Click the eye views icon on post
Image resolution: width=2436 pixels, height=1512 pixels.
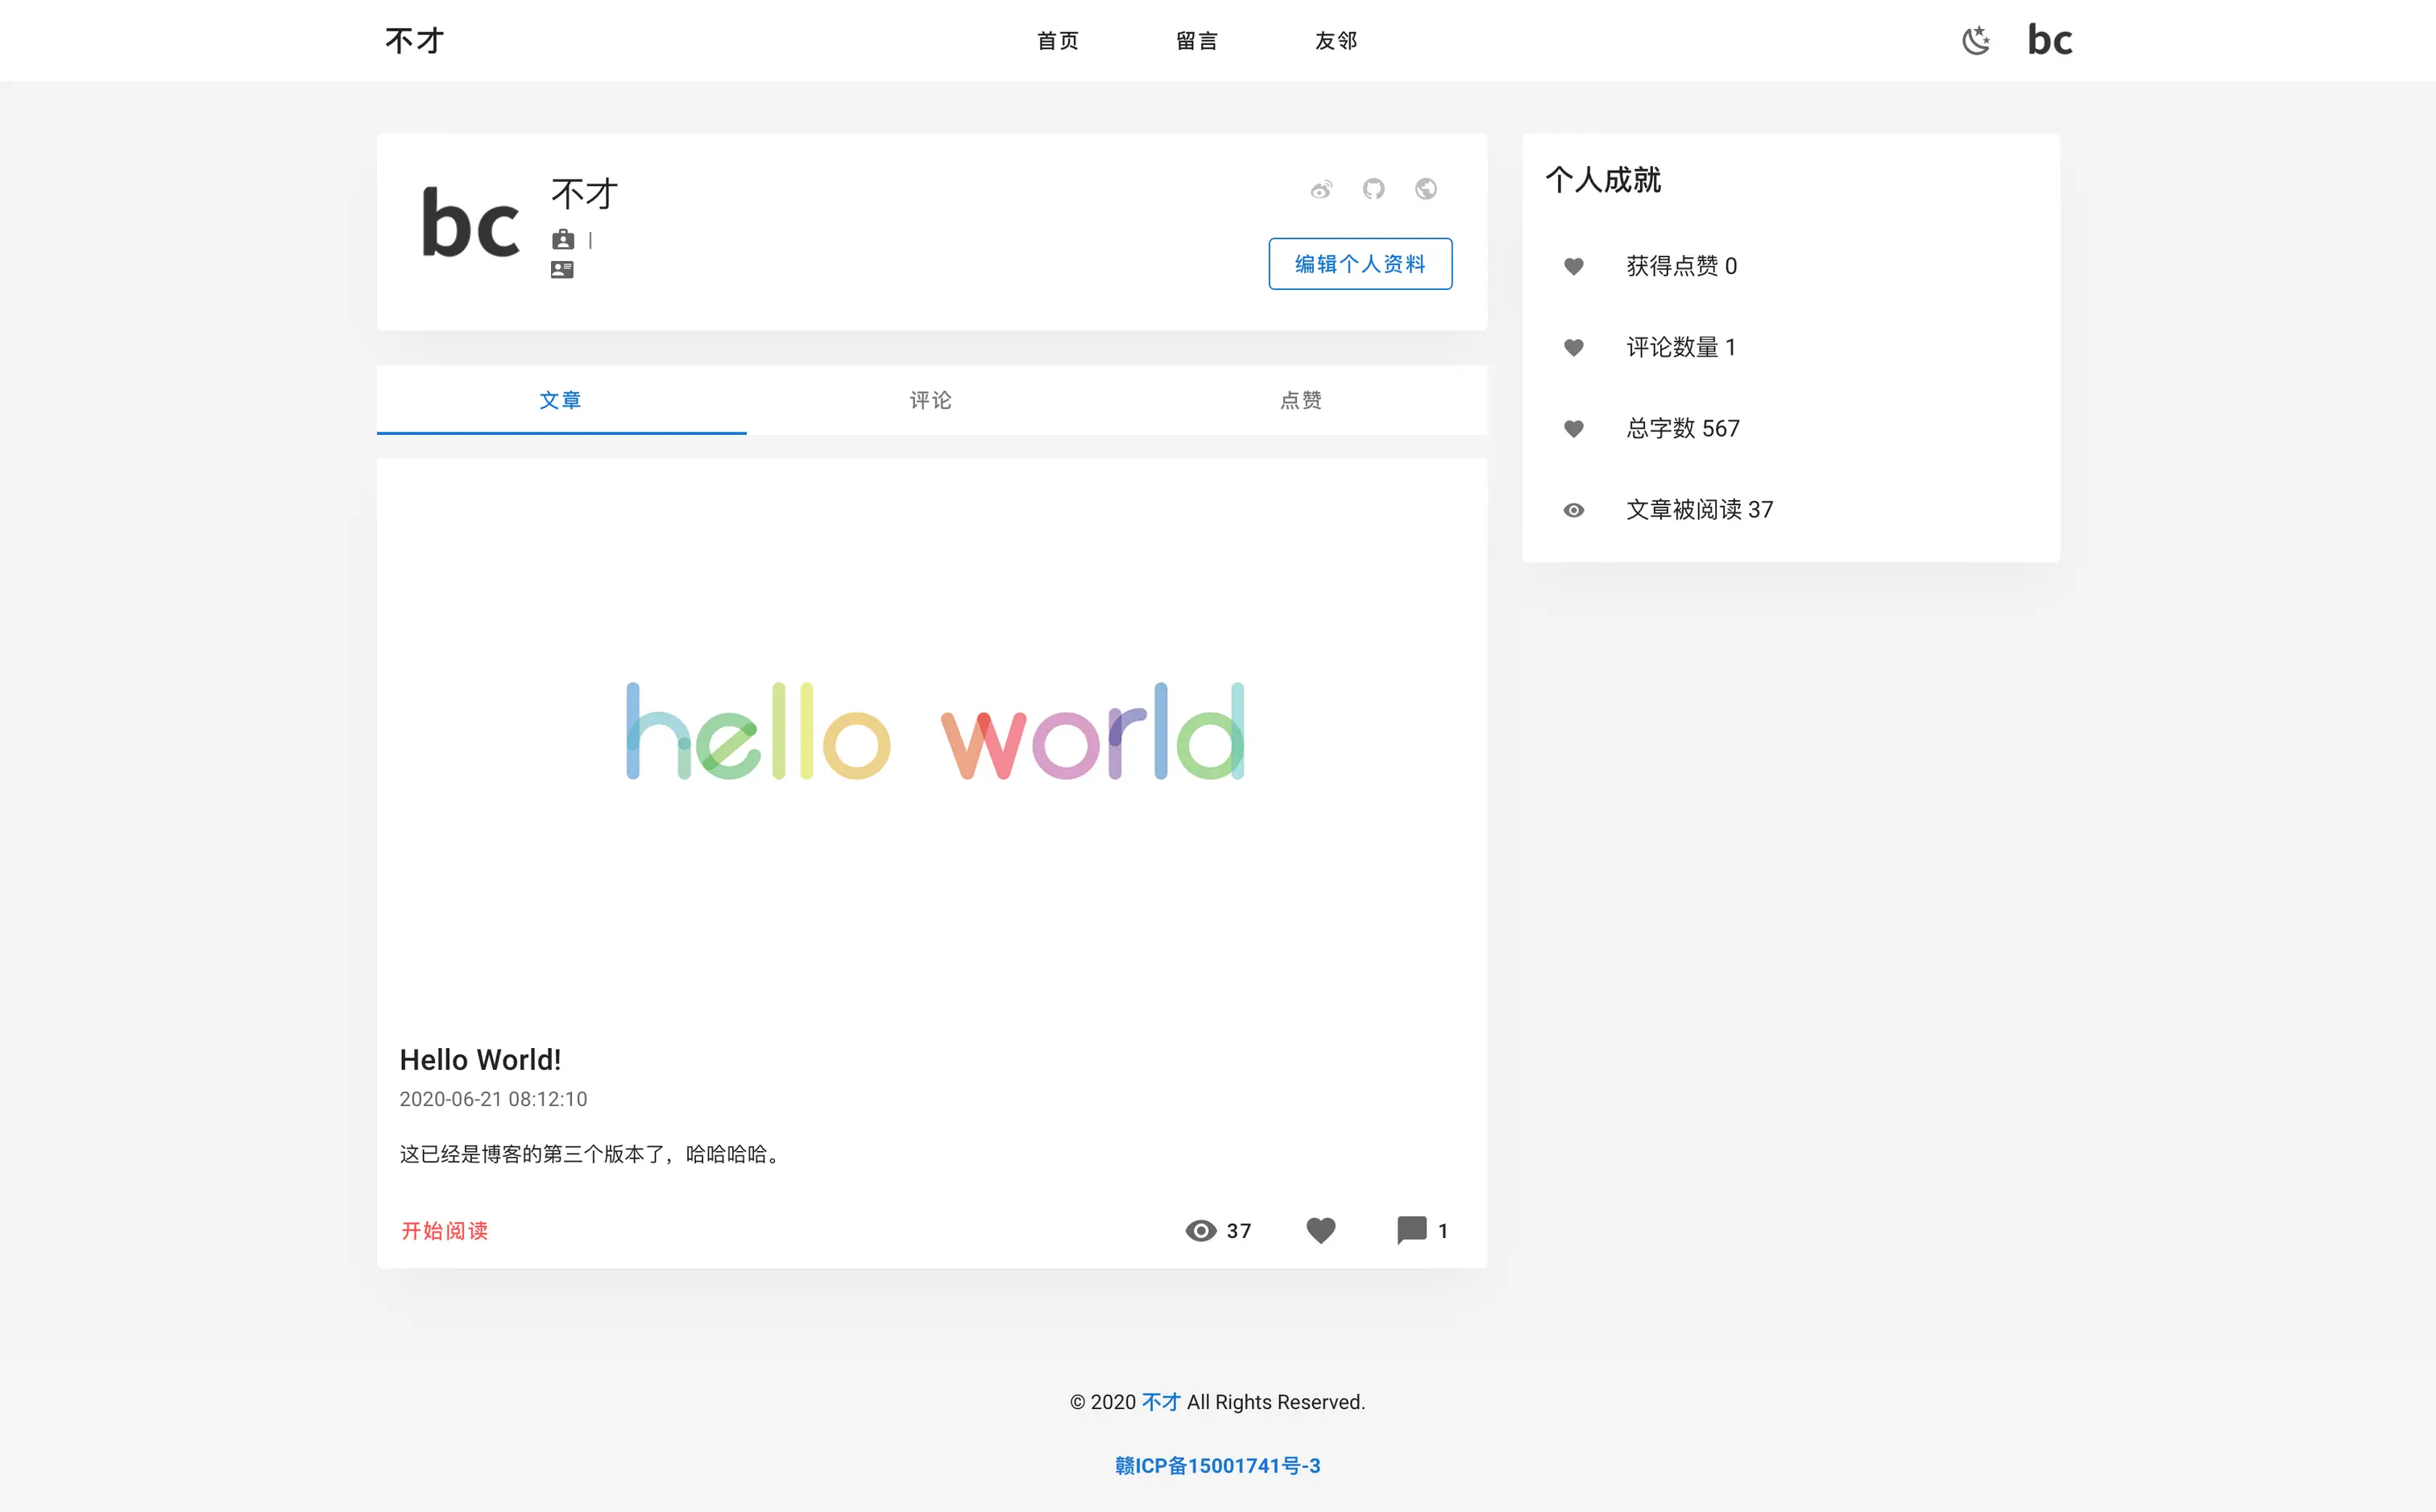1200,1231
